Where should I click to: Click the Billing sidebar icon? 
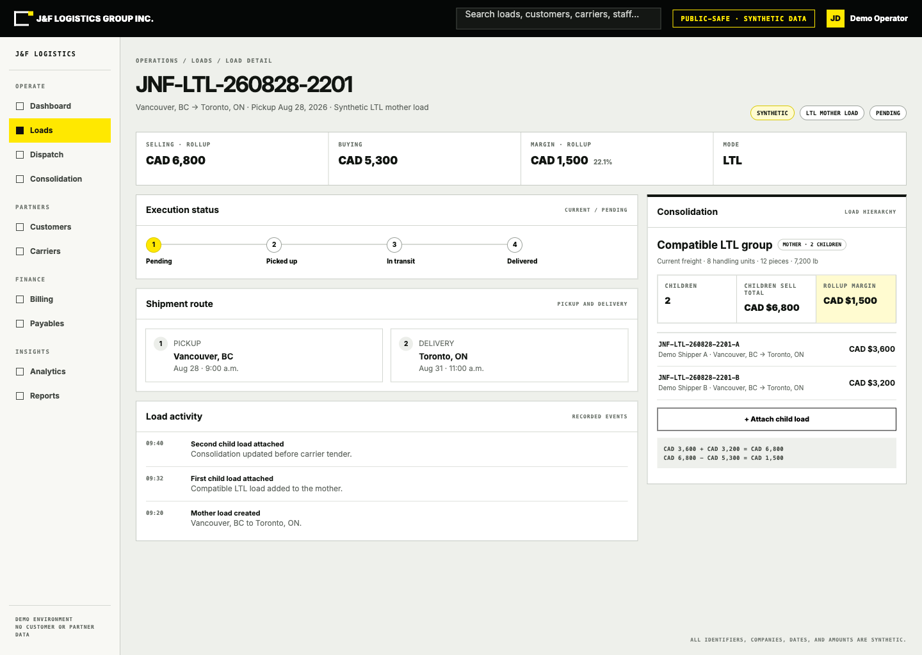click(x=20, y=299)
